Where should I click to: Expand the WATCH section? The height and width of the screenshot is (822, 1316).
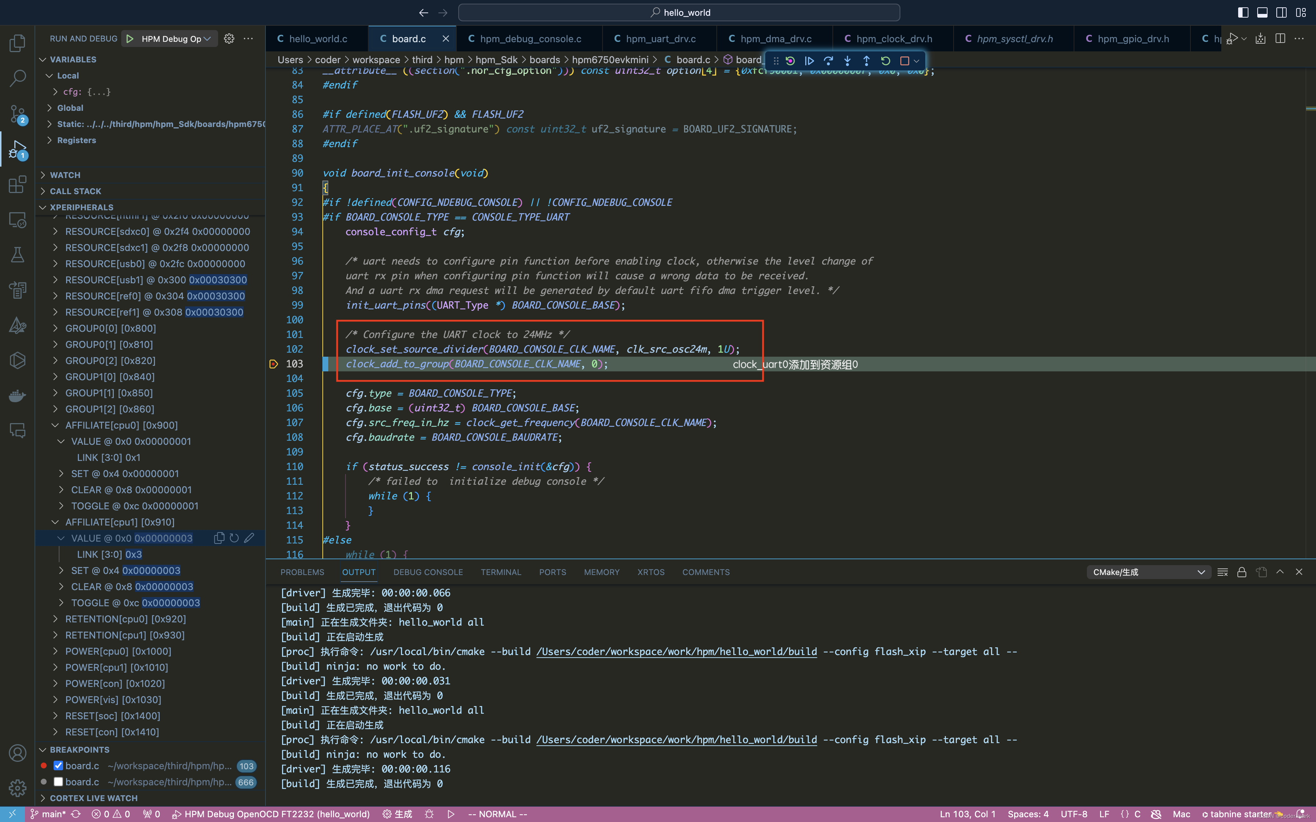point(65,175)
